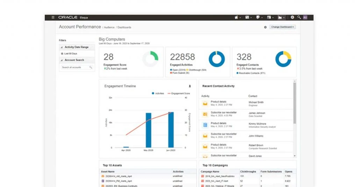This screenshot has width=358, height=187.
Task: Open the Analytics chart icon menu
Action: [x=280, y=17]
